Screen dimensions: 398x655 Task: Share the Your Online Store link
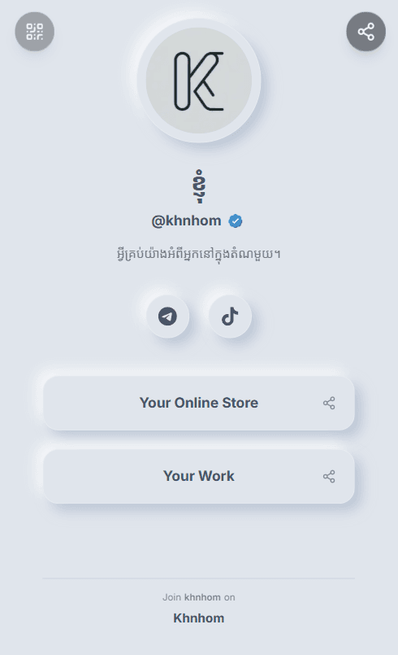[329, 403]
